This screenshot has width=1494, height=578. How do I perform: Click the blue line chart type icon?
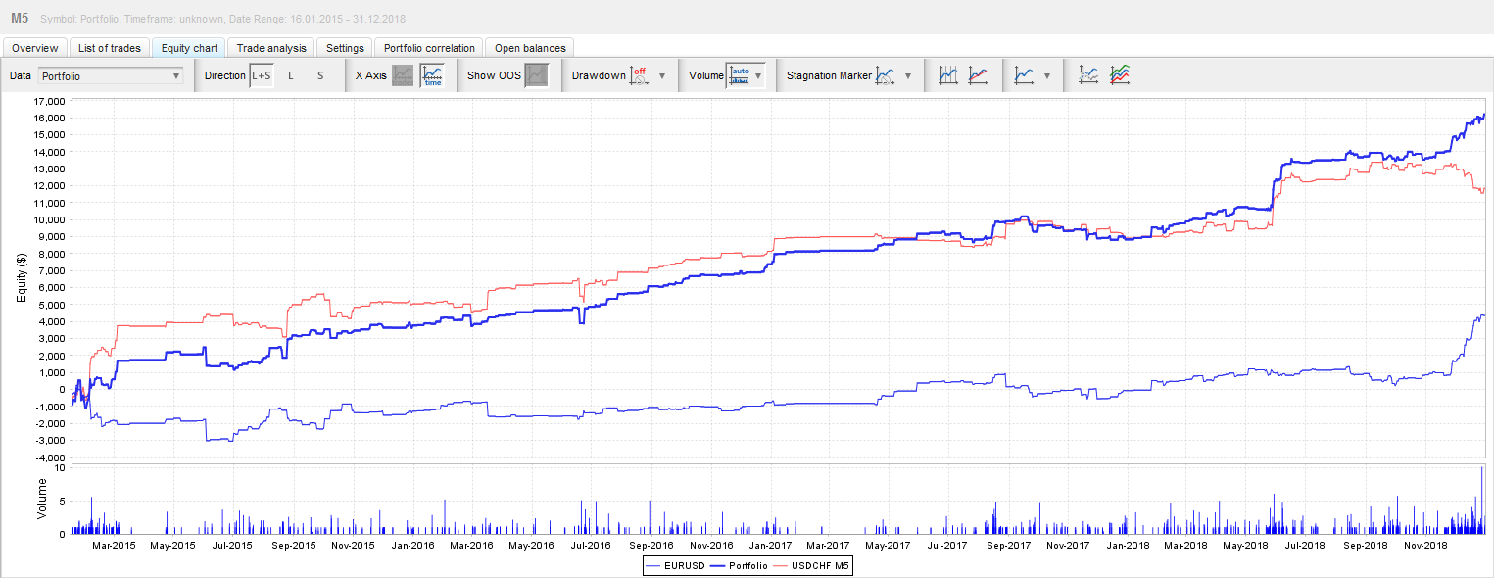pyautogui.click(x=1024, y=75)
